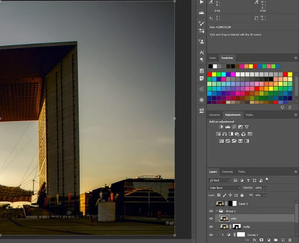Add a Threshold adjustment

coord(234,141)
